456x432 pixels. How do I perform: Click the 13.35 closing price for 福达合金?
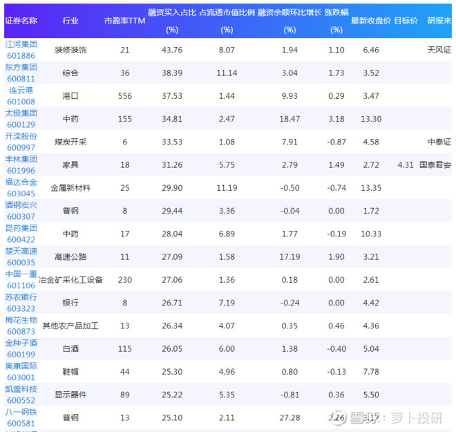371,188
